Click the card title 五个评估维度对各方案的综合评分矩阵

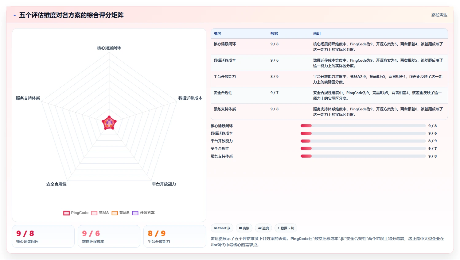click(71, 15)
